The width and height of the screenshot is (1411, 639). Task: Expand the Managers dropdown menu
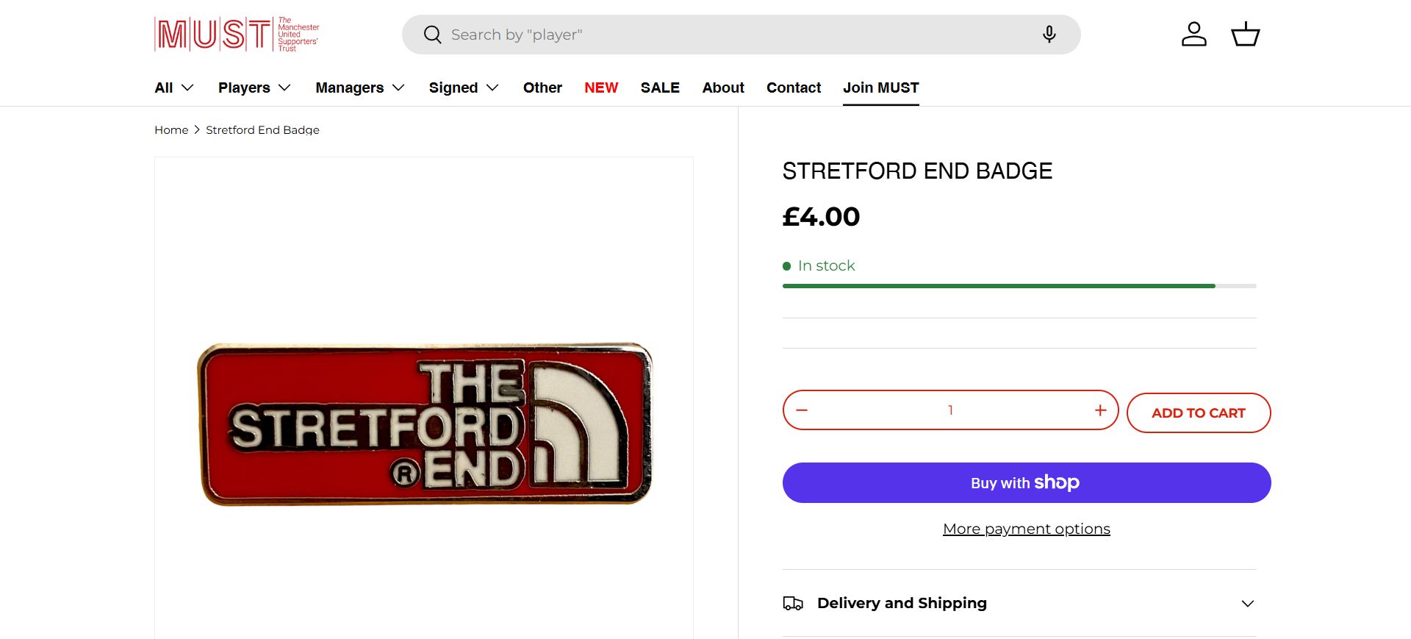[x=360, y=88]
